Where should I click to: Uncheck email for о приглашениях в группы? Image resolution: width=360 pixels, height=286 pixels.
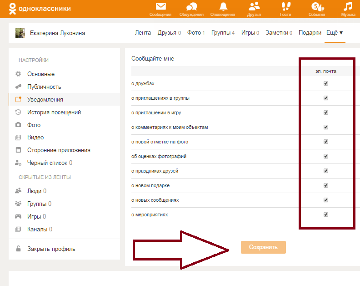(326, 98)
